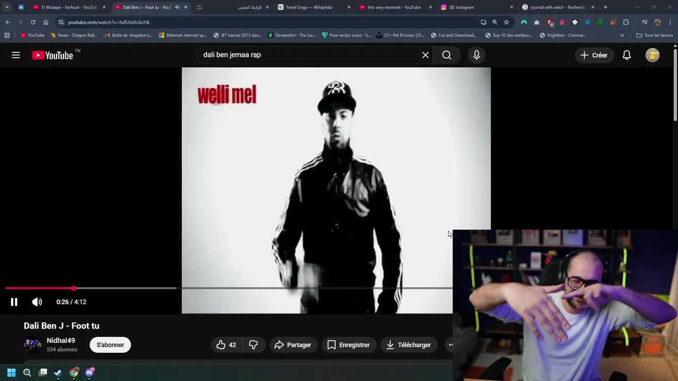
Task: Open the Windows Start menu
Action: (11, 373)
